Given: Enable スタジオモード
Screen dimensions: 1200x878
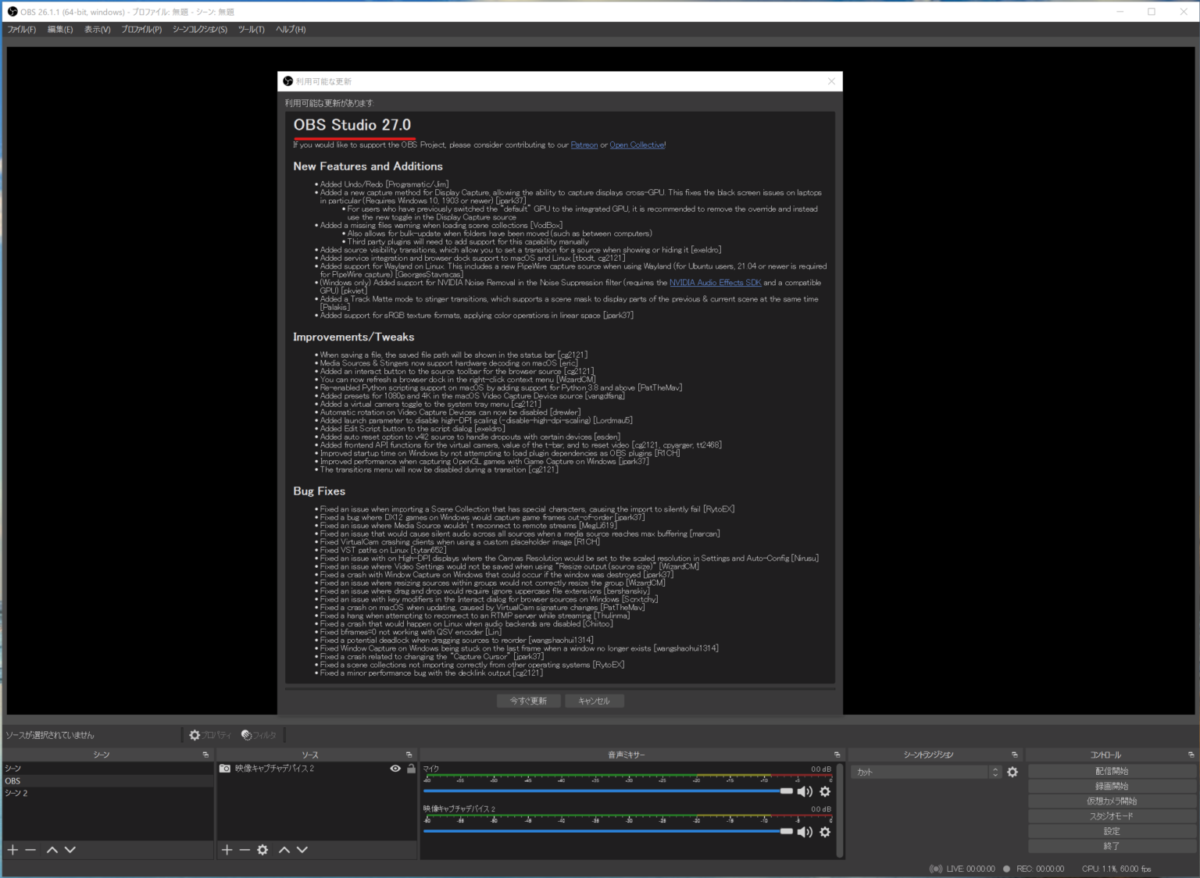Looking at the screenshot, I should tap(1112, 816).
